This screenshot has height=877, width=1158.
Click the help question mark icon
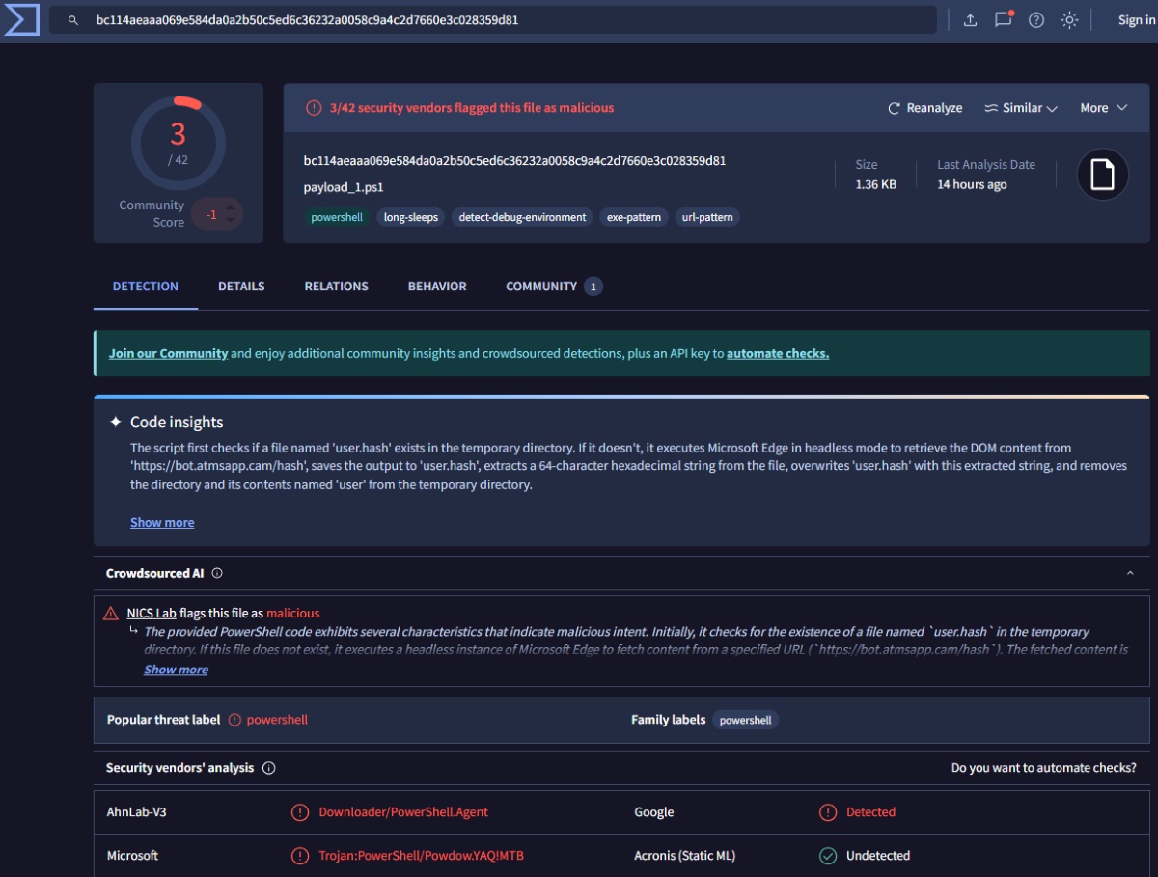1036,20
